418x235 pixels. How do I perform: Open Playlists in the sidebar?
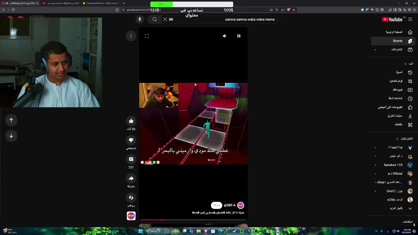pyautogui.click(x=393, y=81)
